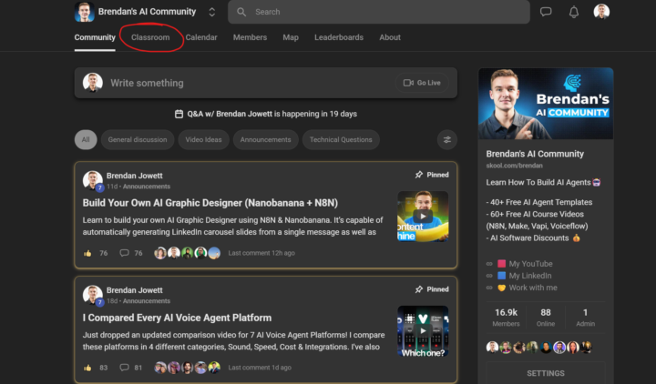656x384 pixels.
Task: Open the feed filter sliders icon
Action: click(x=446, y=139)
